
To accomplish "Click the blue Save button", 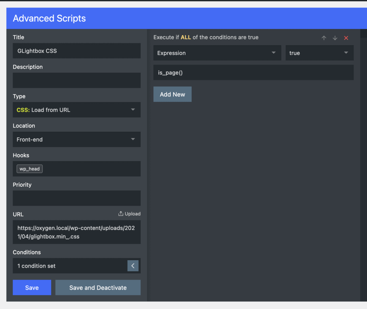I will 32,287.
